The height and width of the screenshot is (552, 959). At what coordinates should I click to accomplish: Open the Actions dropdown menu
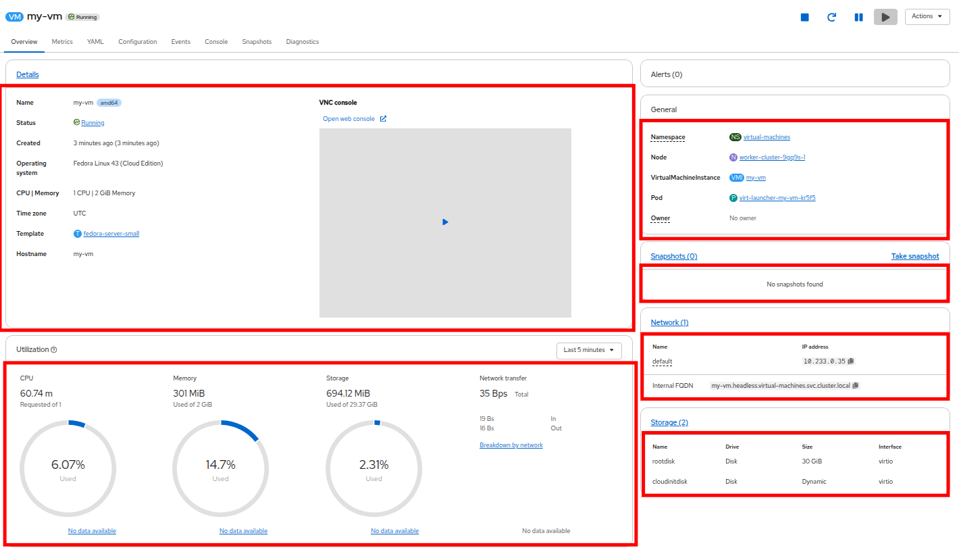point(927,17)
